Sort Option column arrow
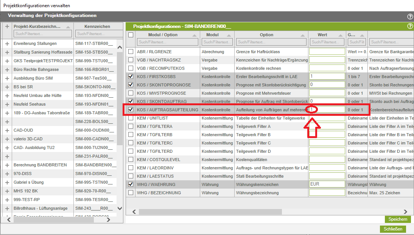414x235 pixels. [303, 35]
